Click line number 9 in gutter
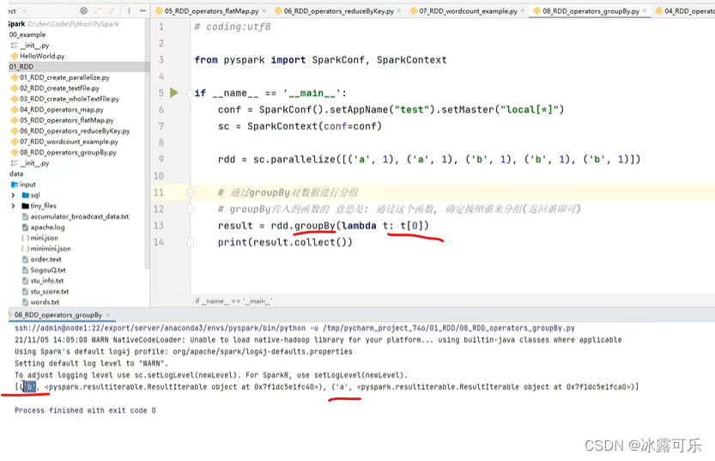This screenshot has width=715, height=461. (x=161, y=159)
